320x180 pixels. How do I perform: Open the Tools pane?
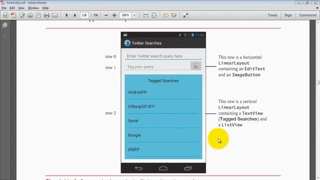(272, 15)
